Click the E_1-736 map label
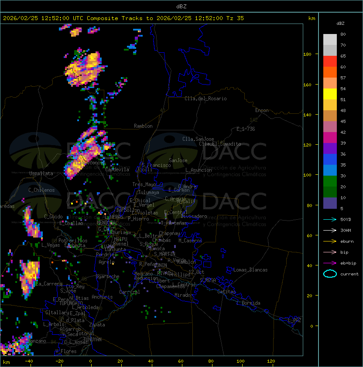The width and height of the screenshot is (363, 367). 246,129
